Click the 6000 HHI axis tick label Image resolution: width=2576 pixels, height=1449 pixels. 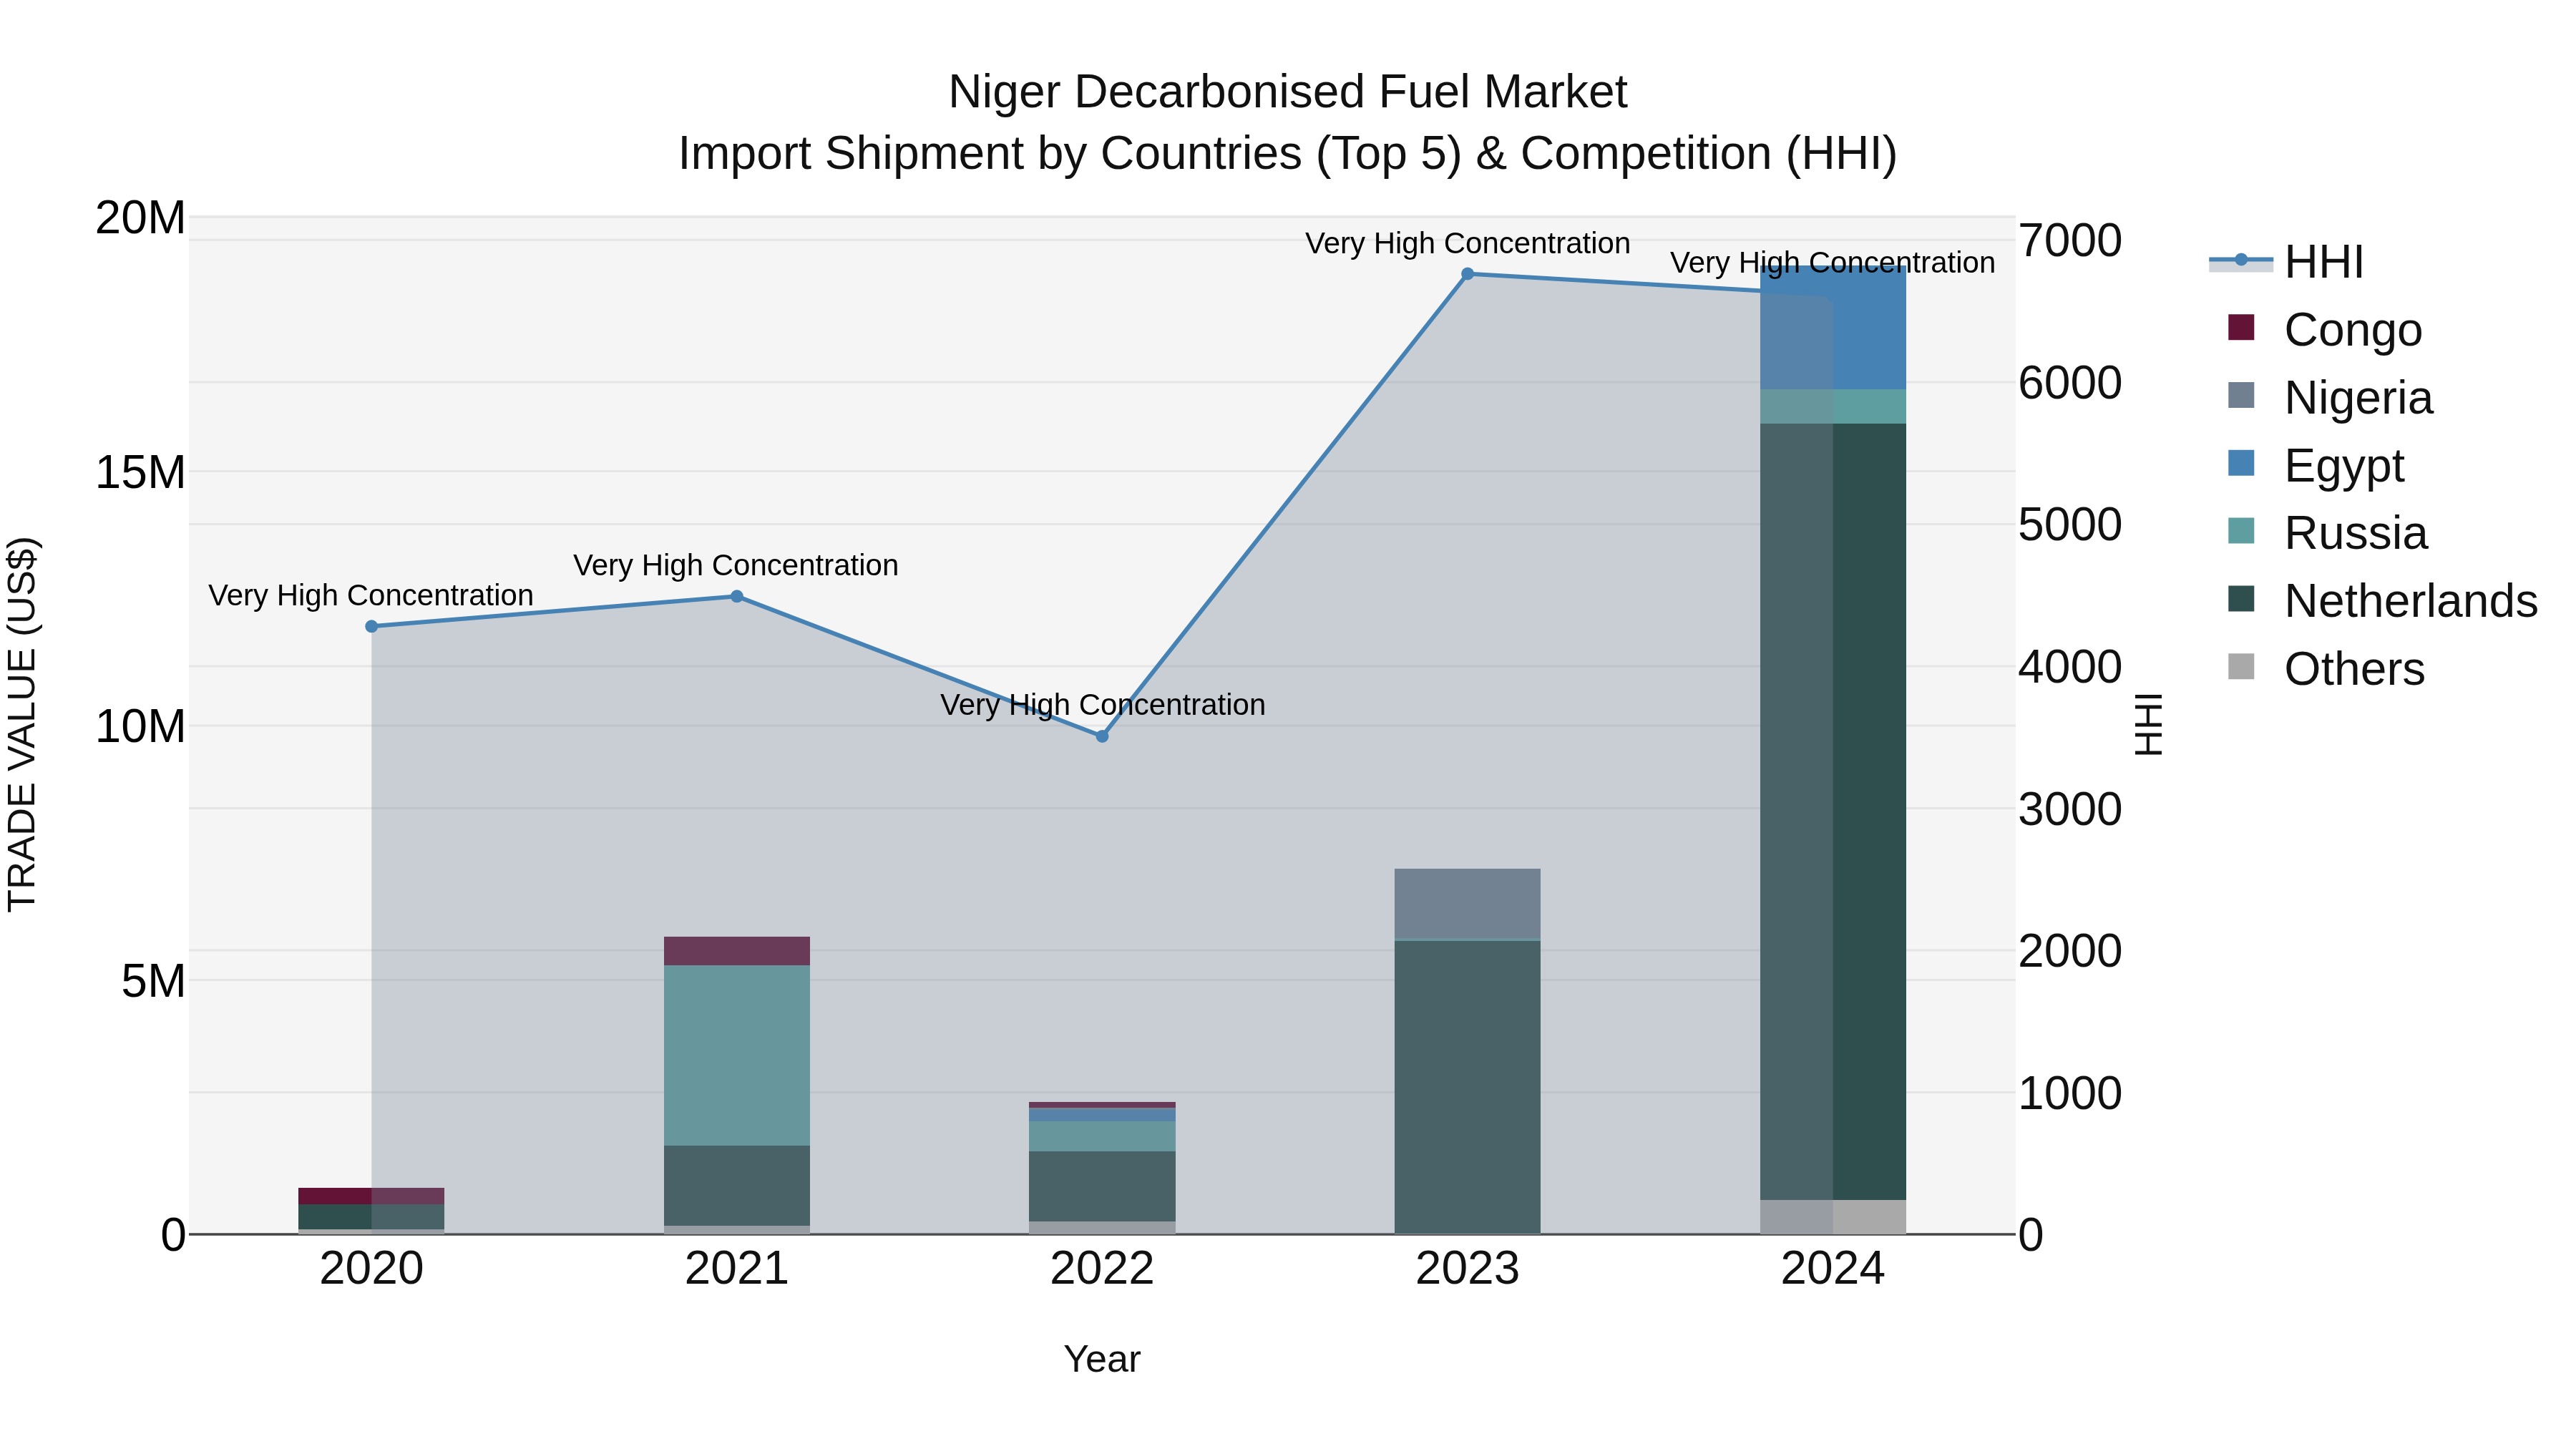point(2070,382)
